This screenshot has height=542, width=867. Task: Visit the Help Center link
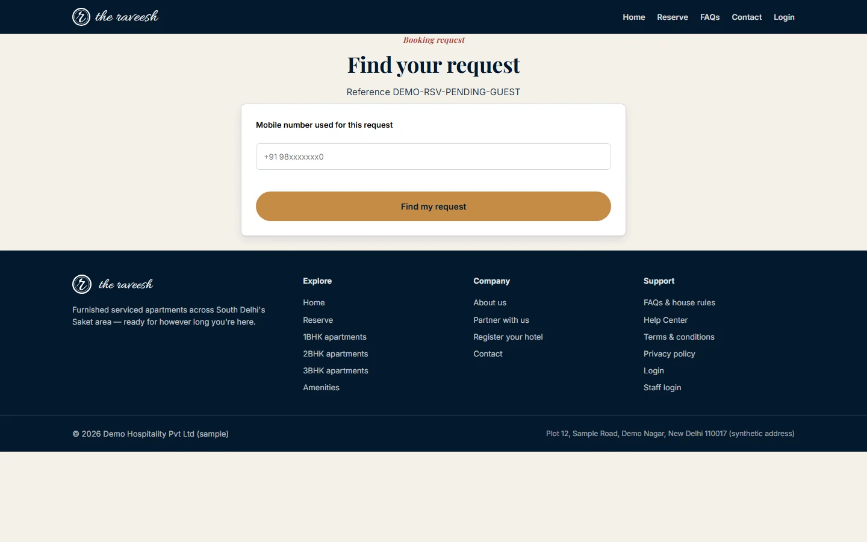[x=665, y=320]
